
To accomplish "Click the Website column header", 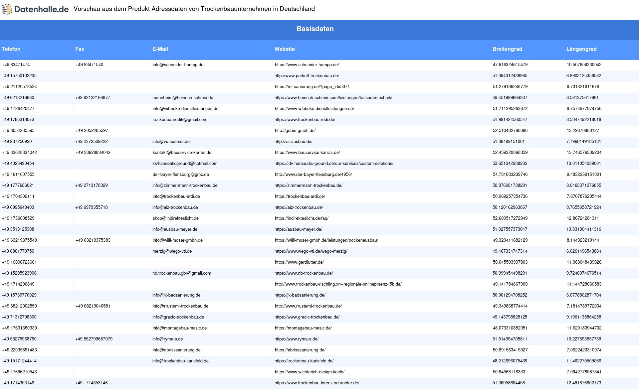I will tap(285, 49).
